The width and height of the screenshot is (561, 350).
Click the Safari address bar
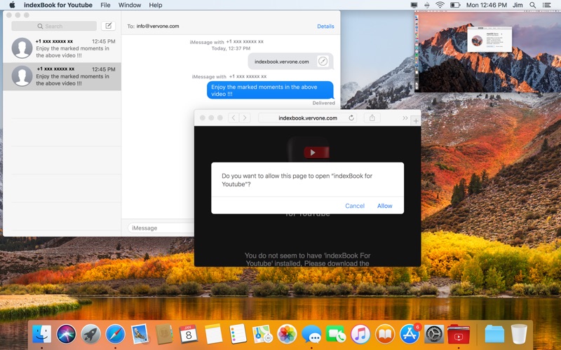pos(308,118)
